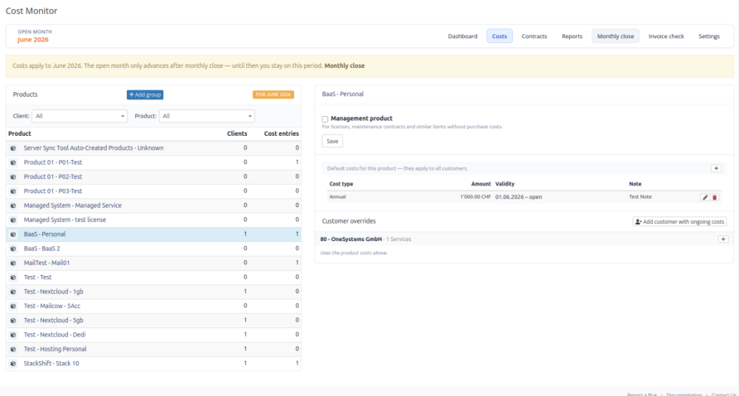Add a default cost with the plus icon
The image size is (739, 396).
716,168
